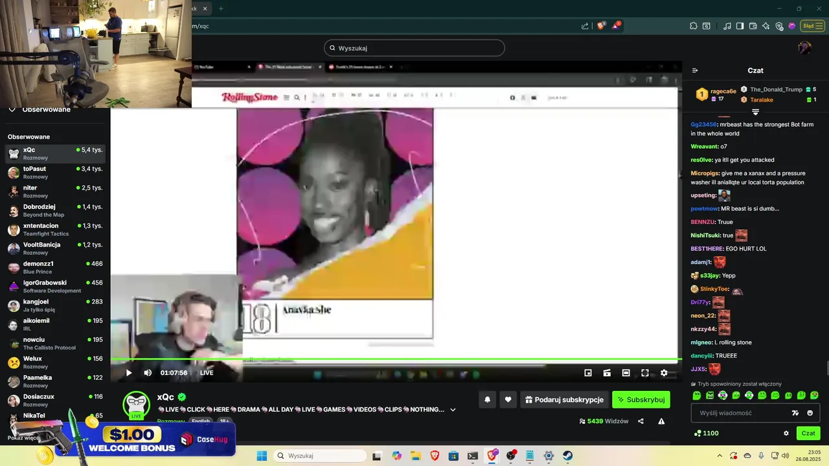
Task: Open the Błąd browser menu button
Action: pyautogui.click(x=812, y=26)
